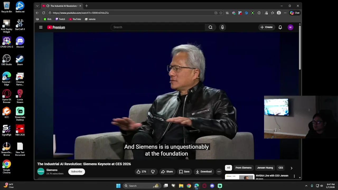Open the video's more actions ellipsis

[219, 172]
